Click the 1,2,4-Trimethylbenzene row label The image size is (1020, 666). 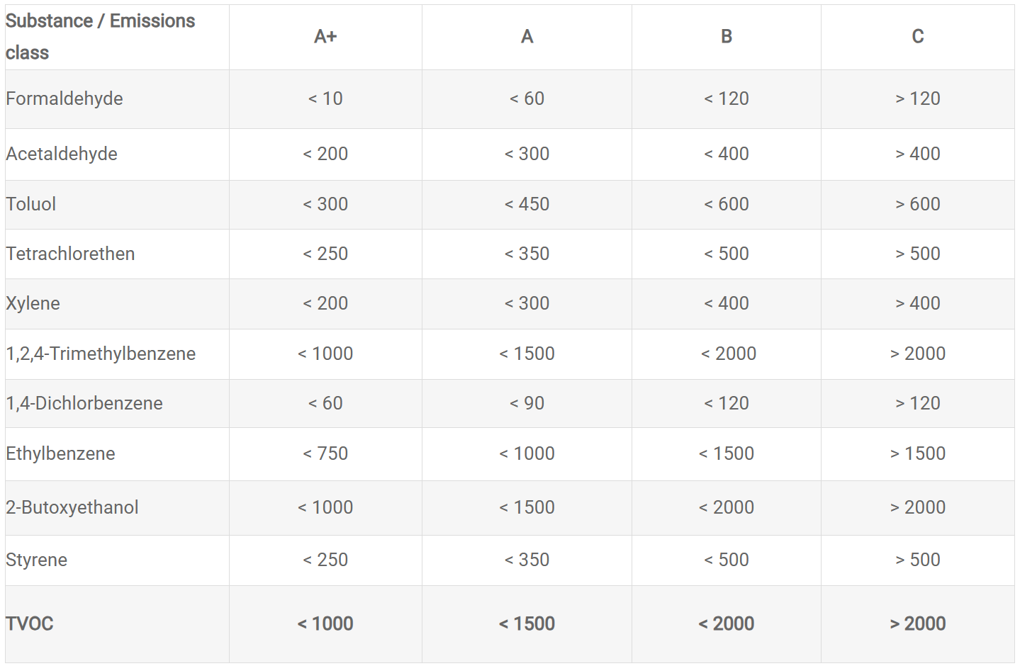101,354
